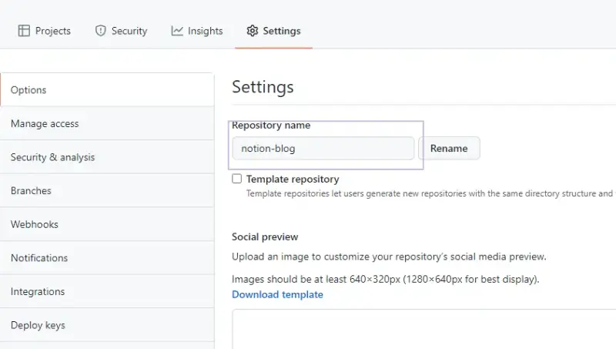
Task: Open the Insights tab label
Action: [205, 31]
